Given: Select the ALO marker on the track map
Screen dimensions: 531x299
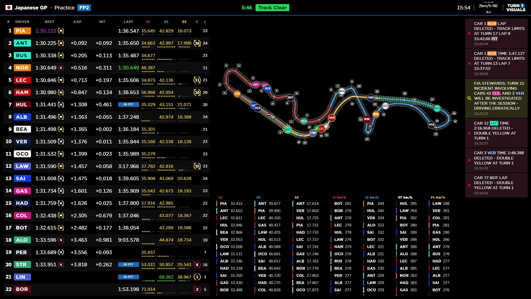Looking at the screenshot, I should [x=304, y=121].
